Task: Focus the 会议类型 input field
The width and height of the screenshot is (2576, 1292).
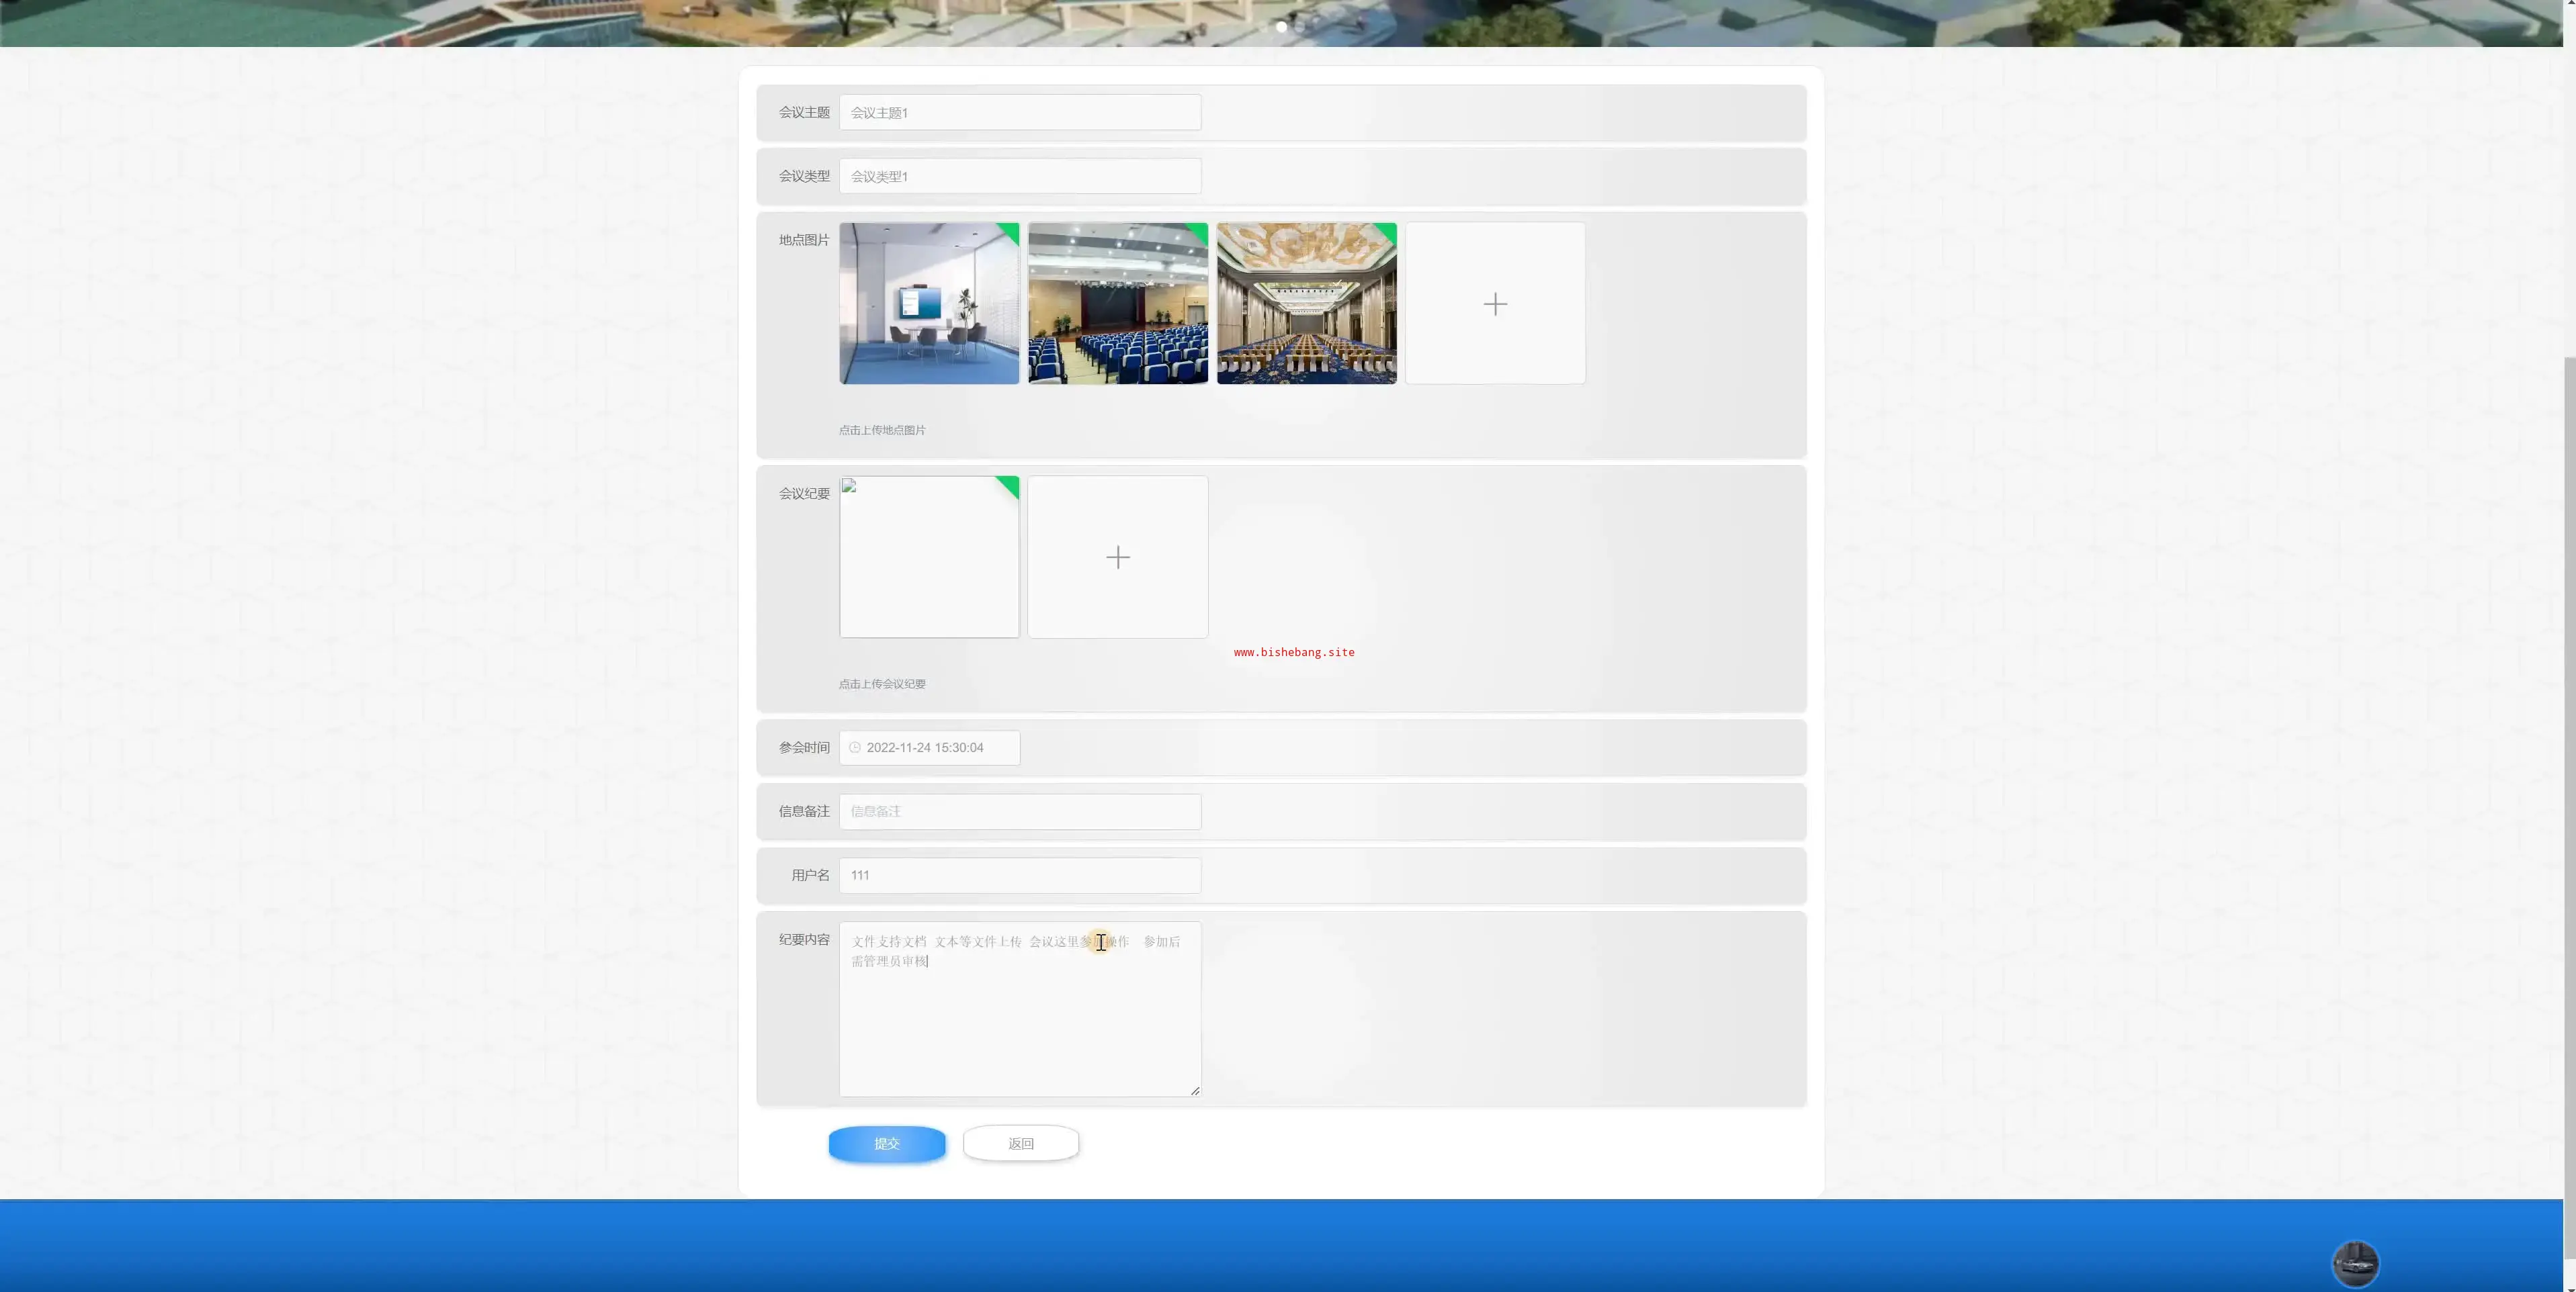Action: point(1019,176)
